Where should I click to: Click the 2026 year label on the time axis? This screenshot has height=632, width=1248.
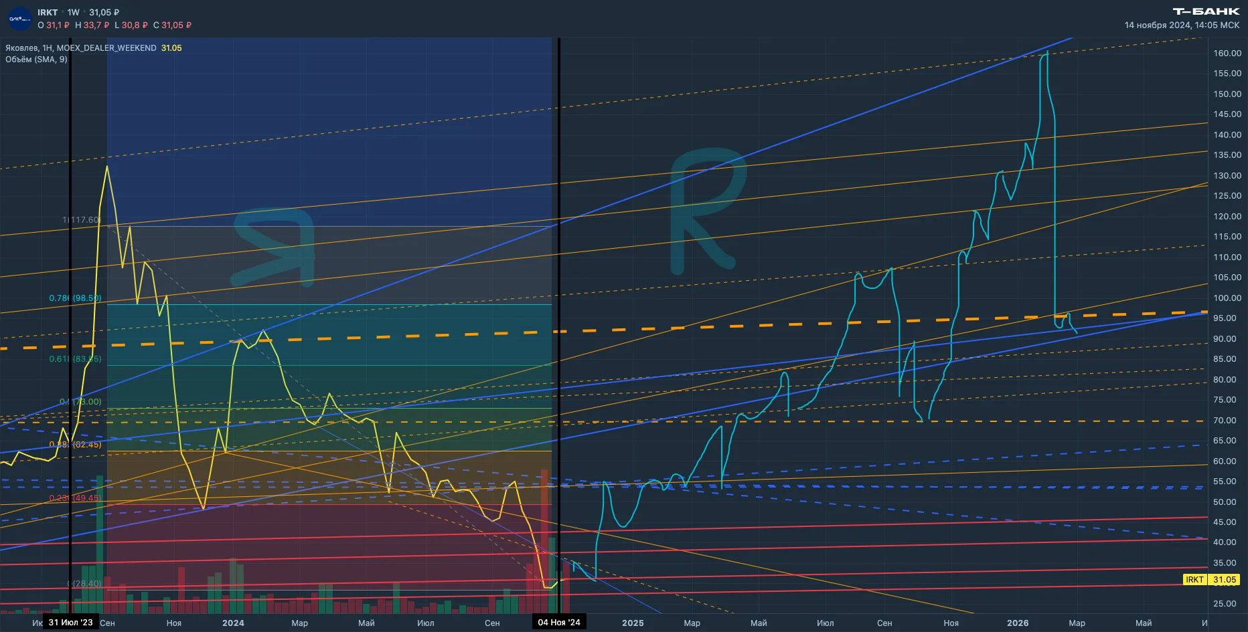click(1018, 623)
